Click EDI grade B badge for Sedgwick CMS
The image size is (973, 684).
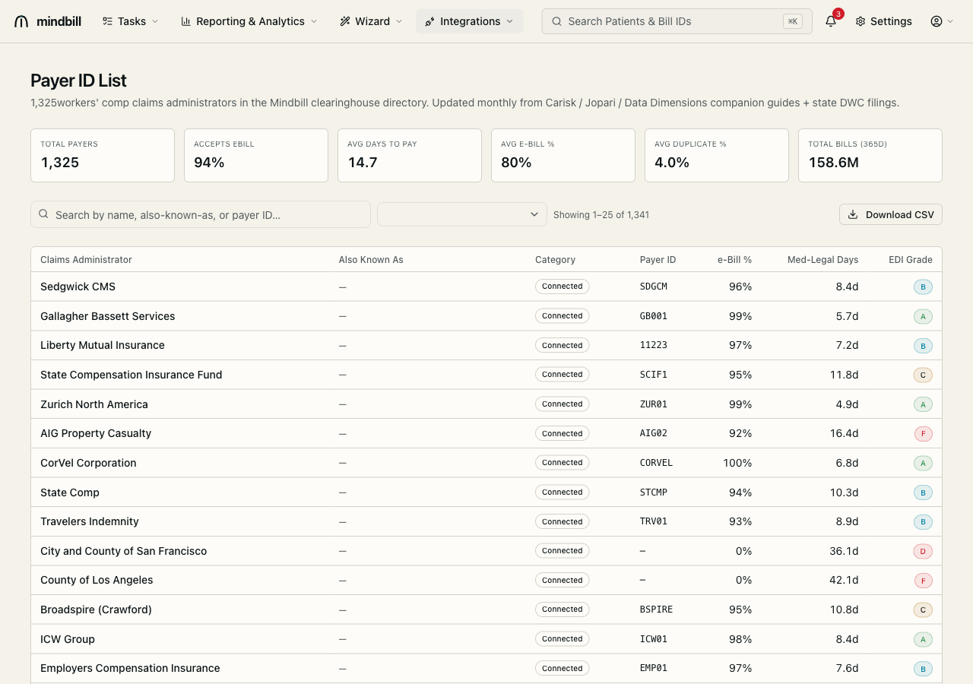click(923, 287)
